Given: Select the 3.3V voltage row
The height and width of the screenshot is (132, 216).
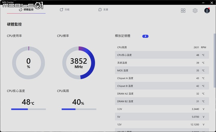Looking at the screenshot, I should pos(162,109).
